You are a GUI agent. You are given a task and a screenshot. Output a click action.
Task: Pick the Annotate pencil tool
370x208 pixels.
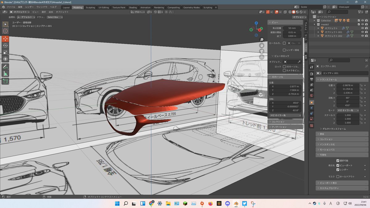click(x=5, y=67)
